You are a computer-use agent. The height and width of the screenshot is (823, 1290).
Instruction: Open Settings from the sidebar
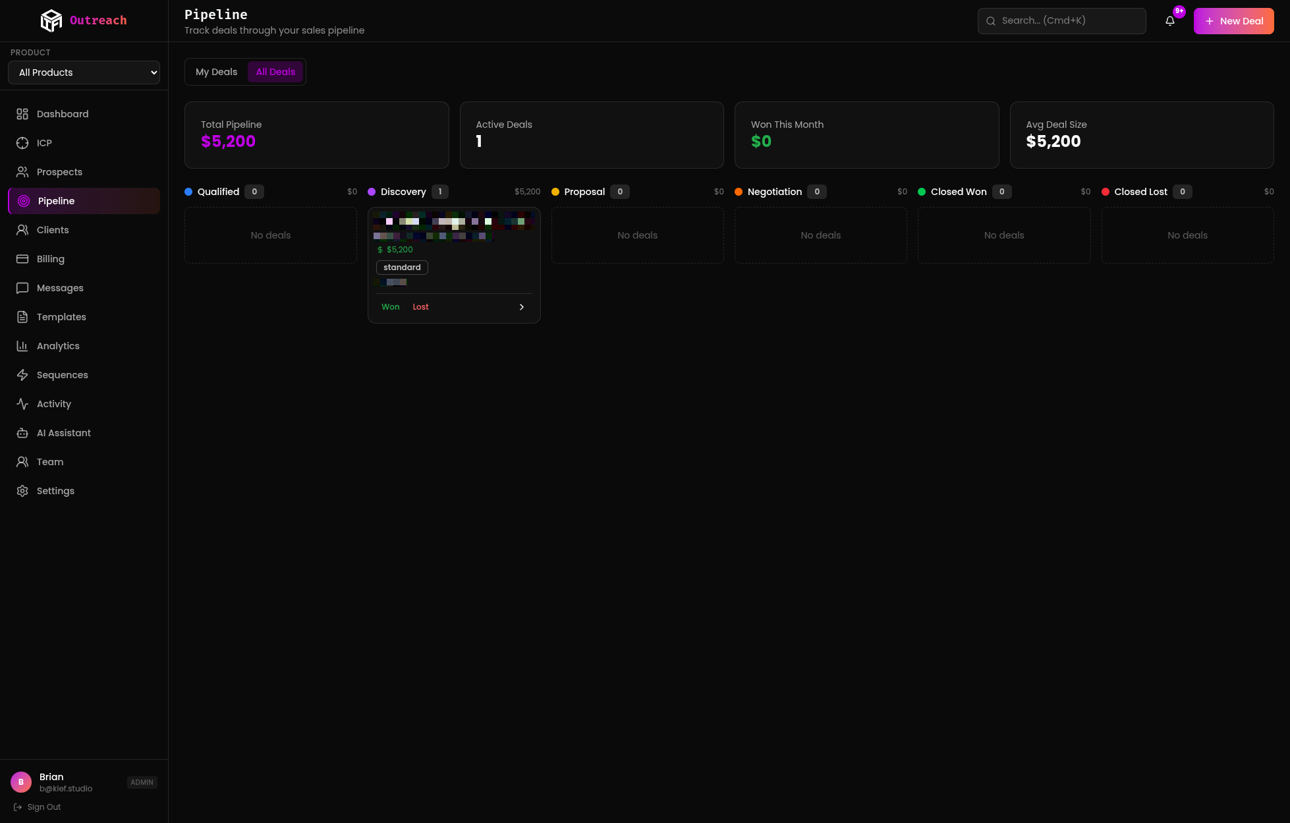pyautogui.click(x=55, y=490)
